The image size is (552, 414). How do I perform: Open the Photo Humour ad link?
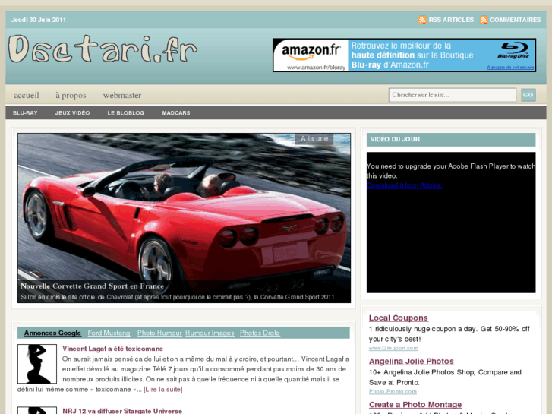pyautogui.click(x=159, y=333)
